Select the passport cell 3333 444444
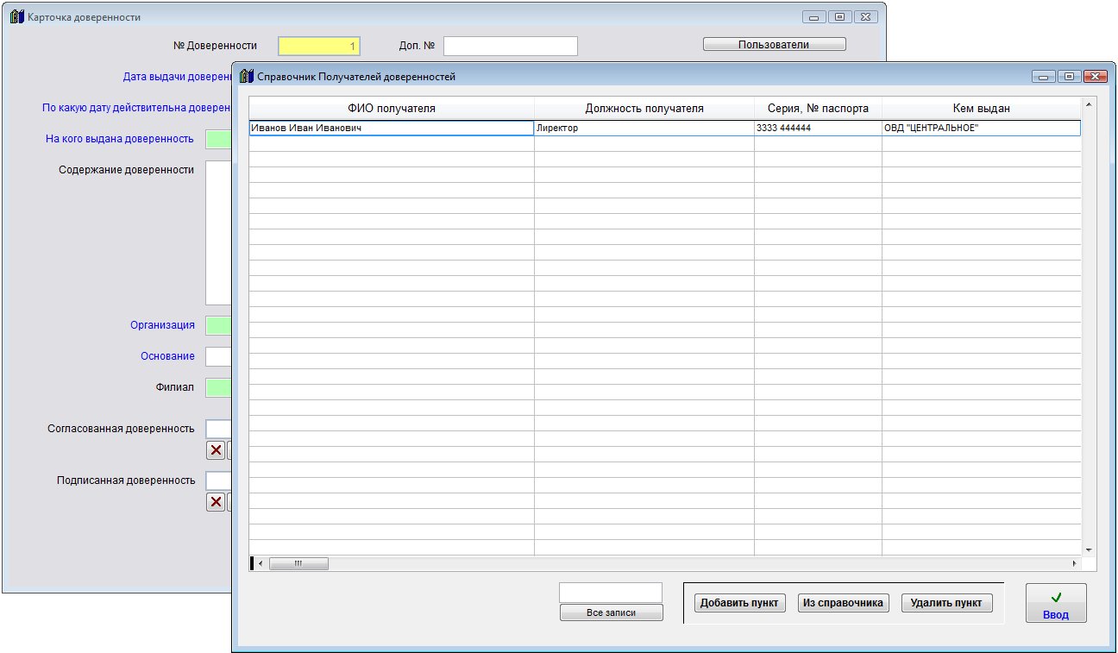The image size is (1118, 653). 818,128
